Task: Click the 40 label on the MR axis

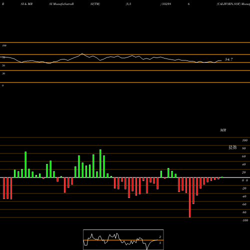Action: (x=244, y=164)
